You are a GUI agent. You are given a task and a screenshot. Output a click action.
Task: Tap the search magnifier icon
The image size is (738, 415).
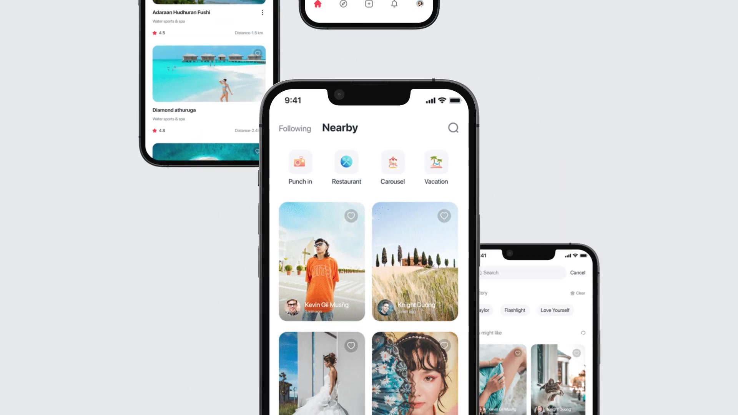(453, 128)
